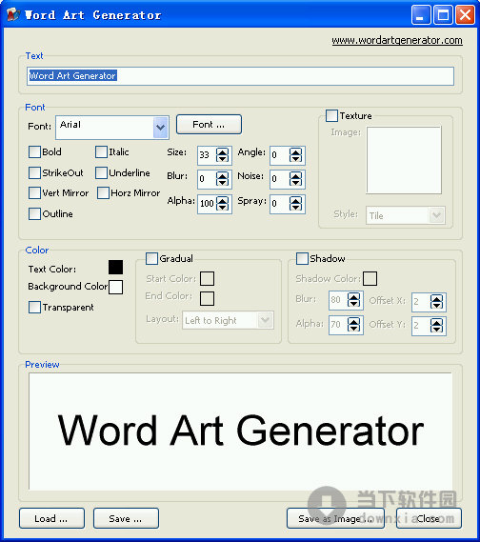Increase the Spray spinner value

[295, 199]
